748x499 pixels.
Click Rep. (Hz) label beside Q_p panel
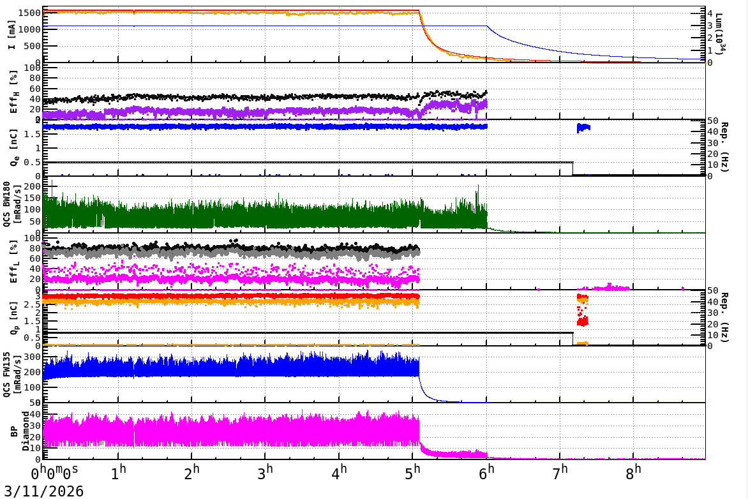coord(724,317)
